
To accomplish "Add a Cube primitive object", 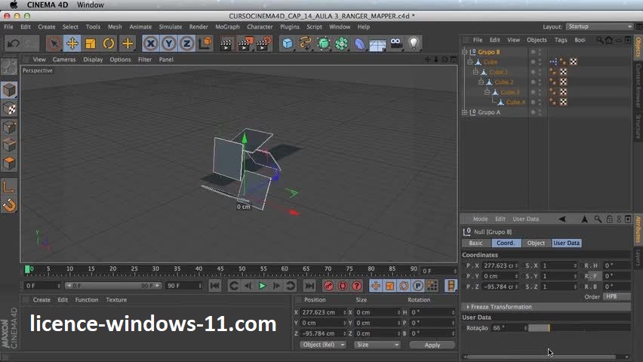I will coord(288,44).
